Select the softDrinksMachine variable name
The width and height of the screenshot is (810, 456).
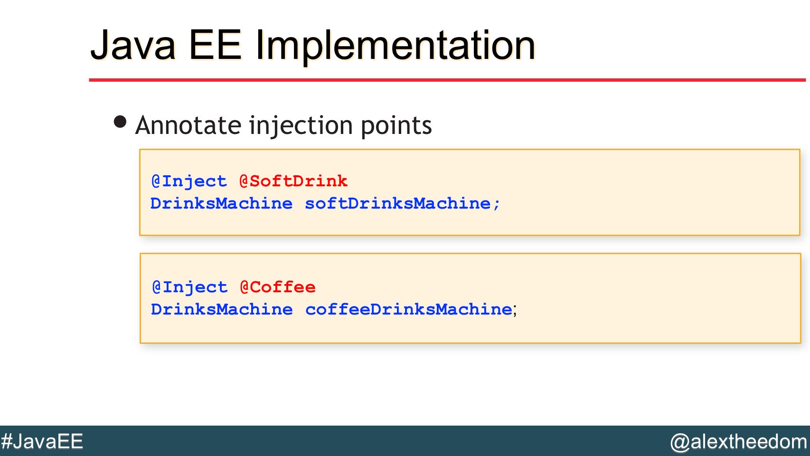click(x=398, y=203)
